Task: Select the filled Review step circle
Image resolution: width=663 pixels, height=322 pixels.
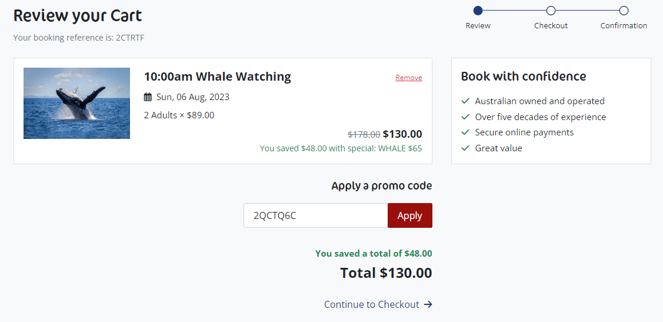Action: coord(478,11)
